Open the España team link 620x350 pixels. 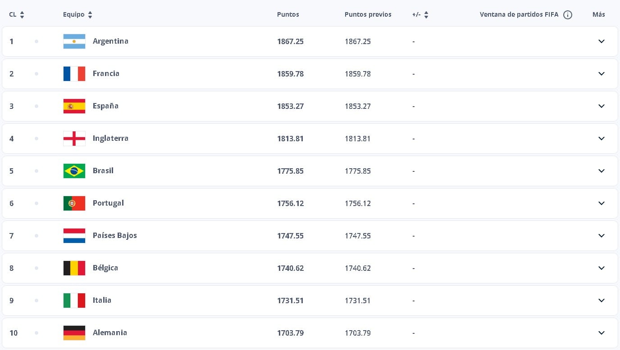click(x=105, y=106)
